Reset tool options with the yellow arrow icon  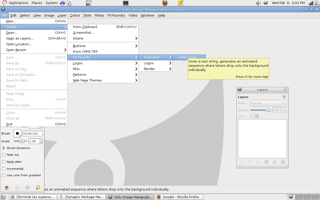pyautogui.click(x=38, y=187)
